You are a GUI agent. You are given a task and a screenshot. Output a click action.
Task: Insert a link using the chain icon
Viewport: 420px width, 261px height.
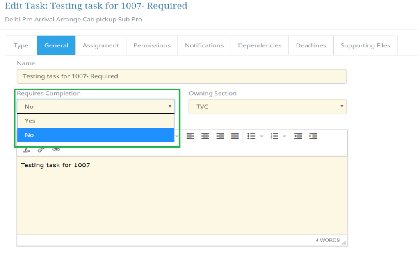click(x=41, y=149)
